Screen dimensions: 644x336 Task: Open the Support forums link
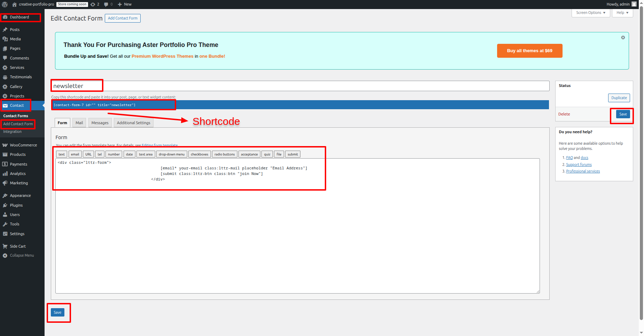tap(579, 165)
